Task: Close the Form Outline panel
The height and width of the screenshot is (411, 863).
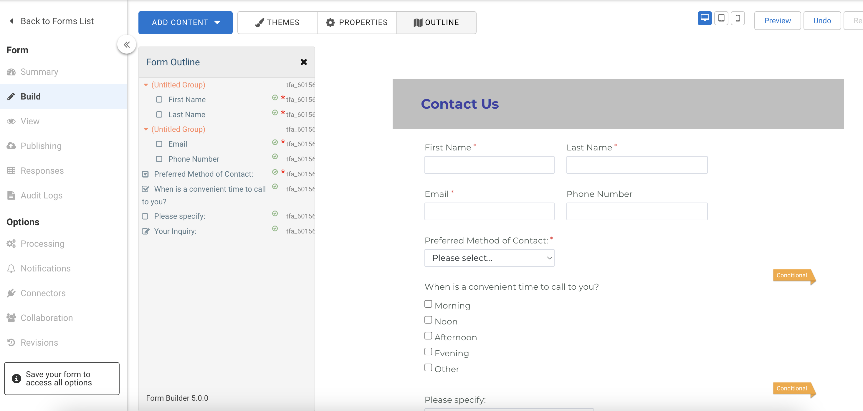Action: click(x=304, y=62)
